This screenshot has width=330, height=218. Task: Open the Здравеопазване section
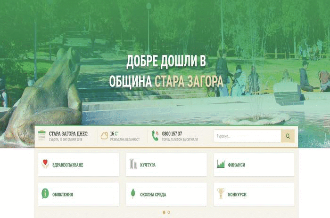click(x=79, y=165)
